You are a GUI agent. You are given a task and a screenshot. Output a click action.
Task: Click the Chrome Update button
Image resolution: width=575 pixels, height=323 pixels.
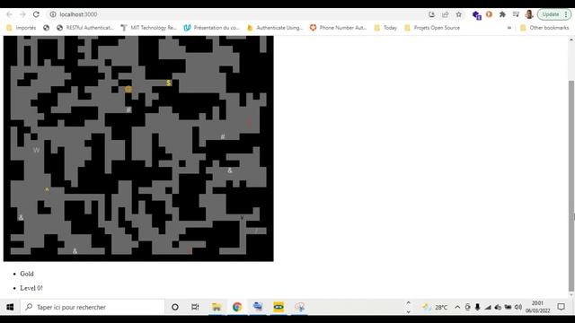click(x=554, y=14)
